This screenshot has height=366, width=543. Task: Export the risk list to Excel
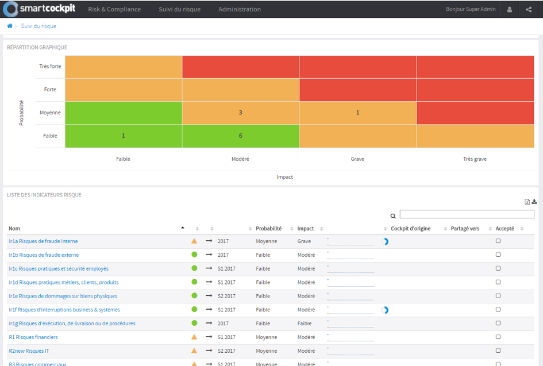pyautogui.click(x=527, y=202)
